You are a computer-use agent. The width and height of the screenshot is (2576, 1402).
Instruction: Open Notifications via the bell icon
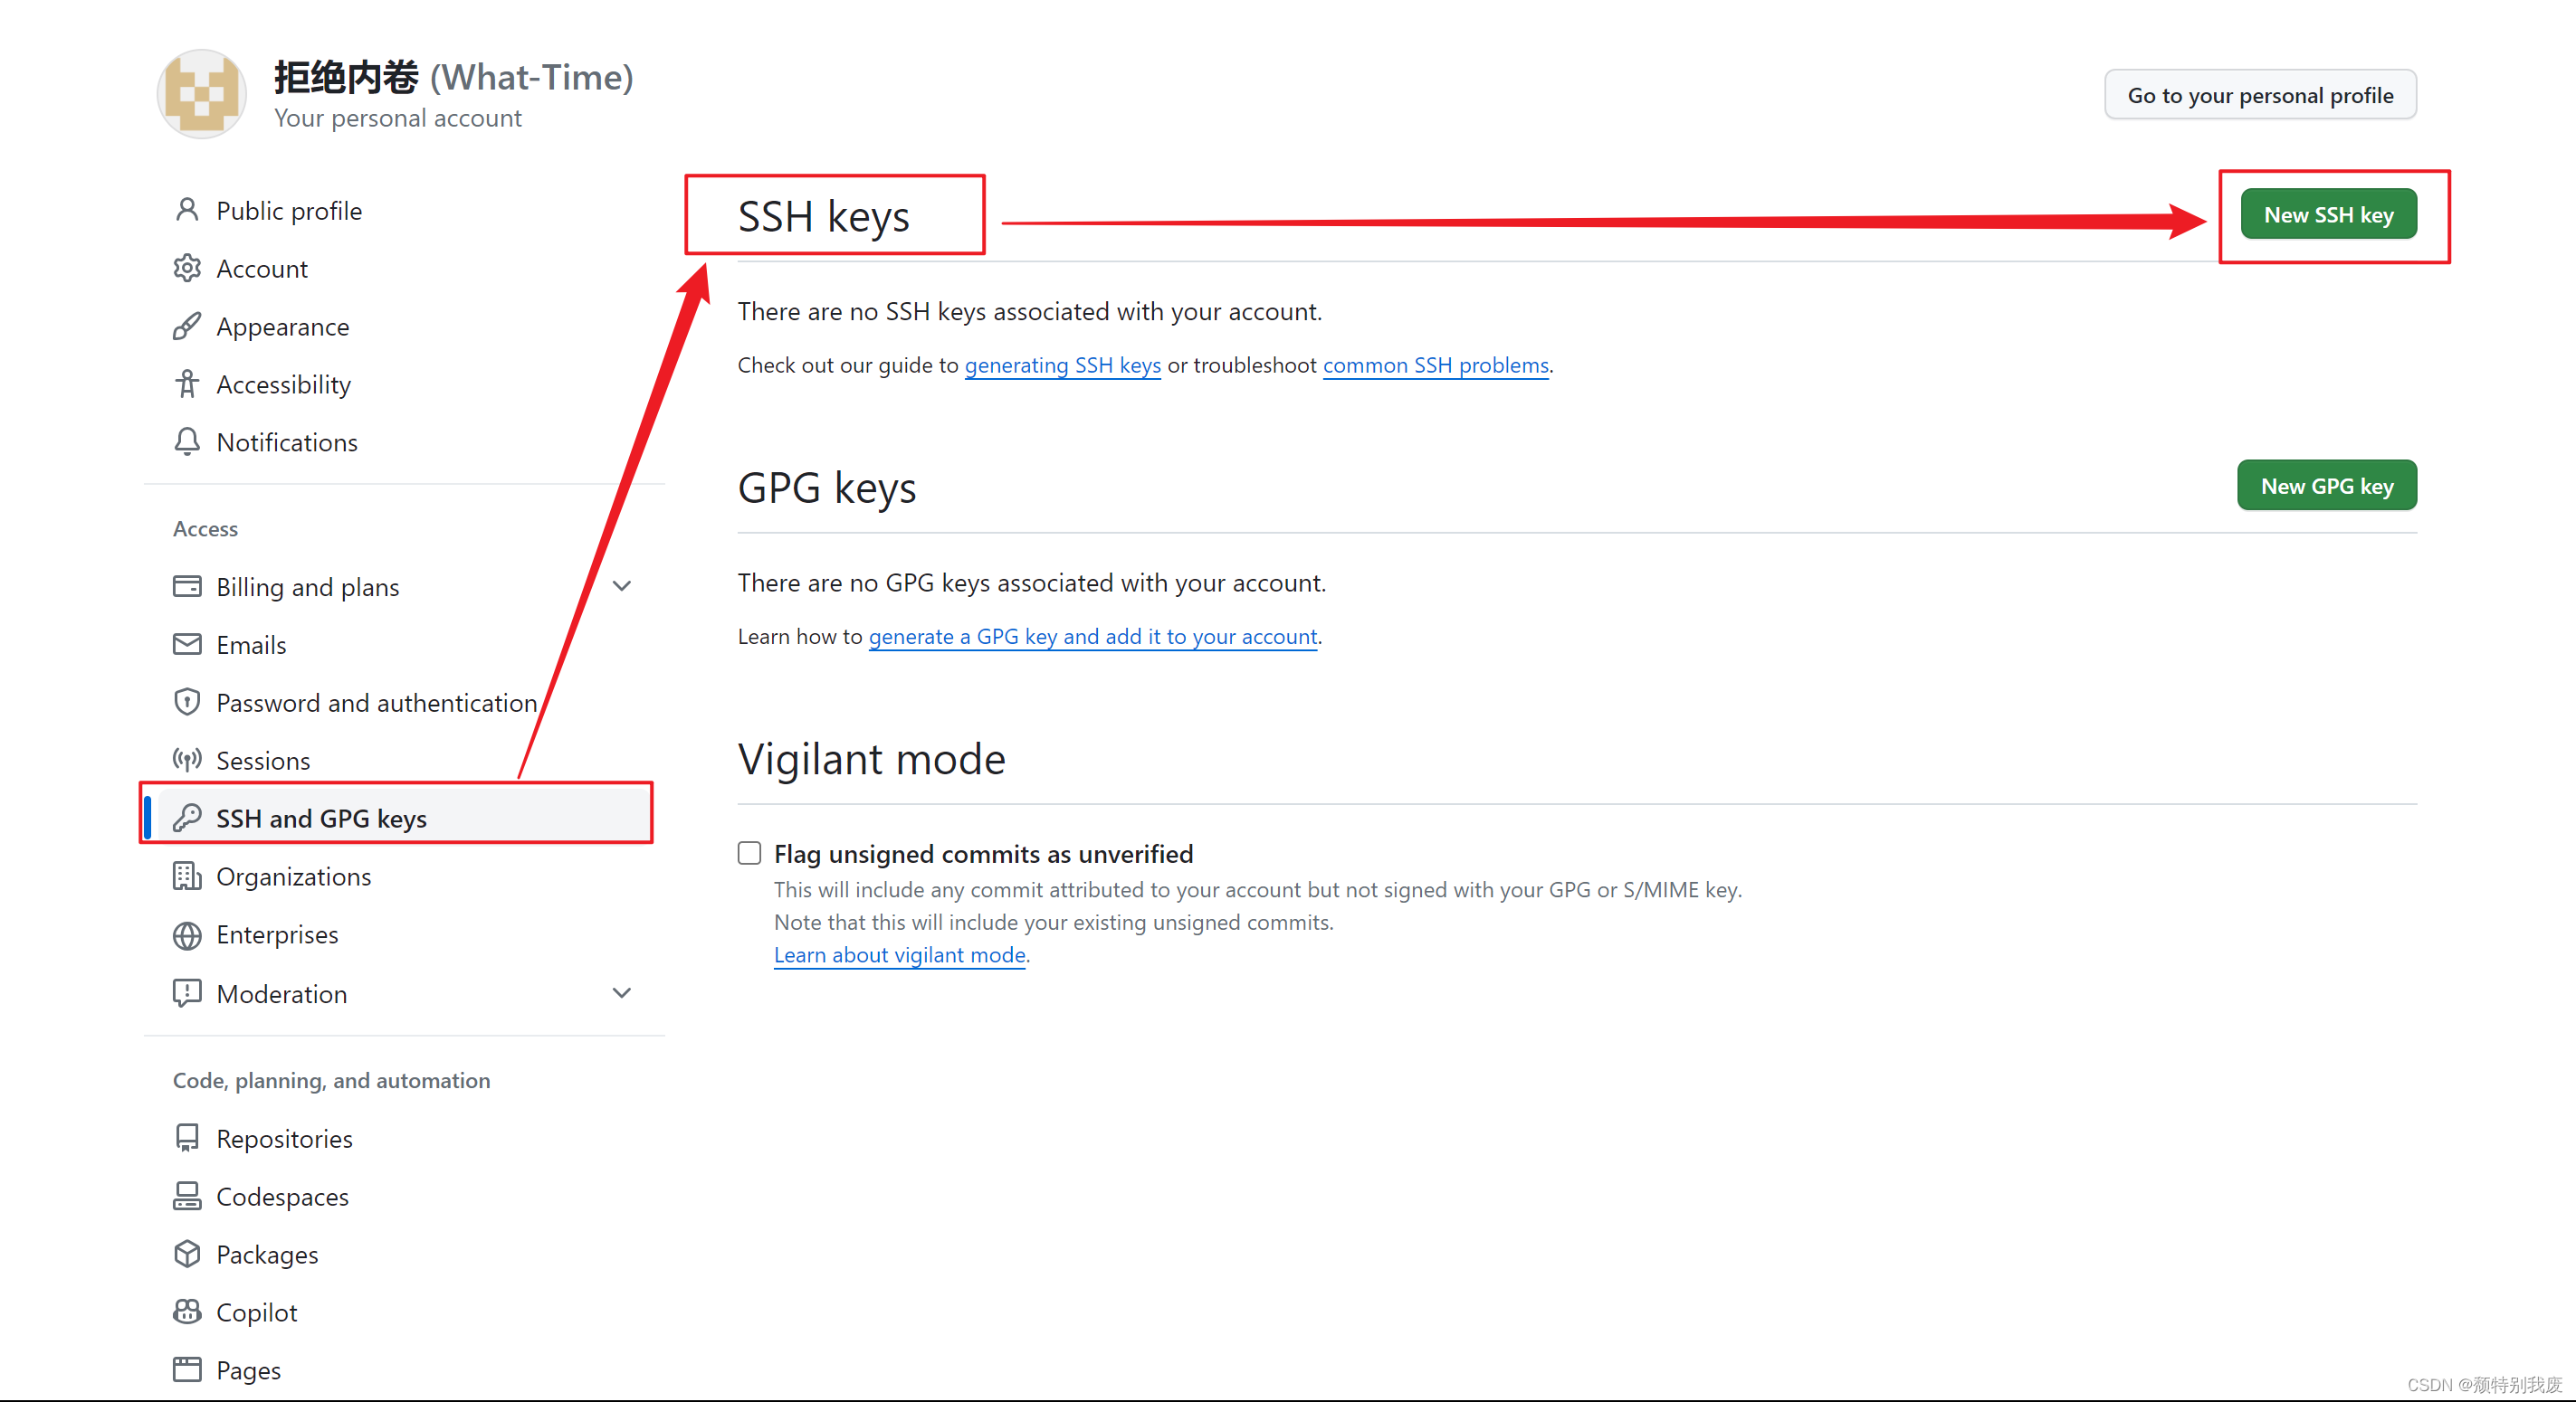(187, 440)
